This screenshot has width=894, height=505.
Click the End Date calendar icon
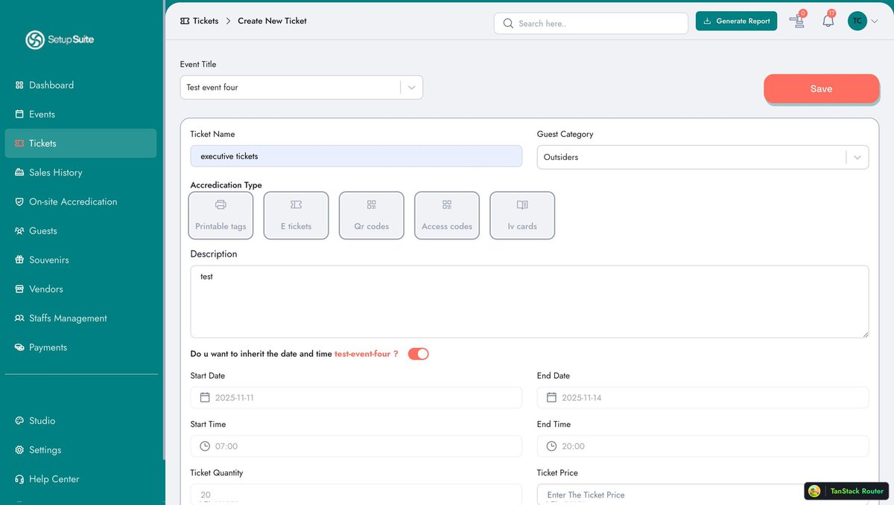click(x=551, y=398)
